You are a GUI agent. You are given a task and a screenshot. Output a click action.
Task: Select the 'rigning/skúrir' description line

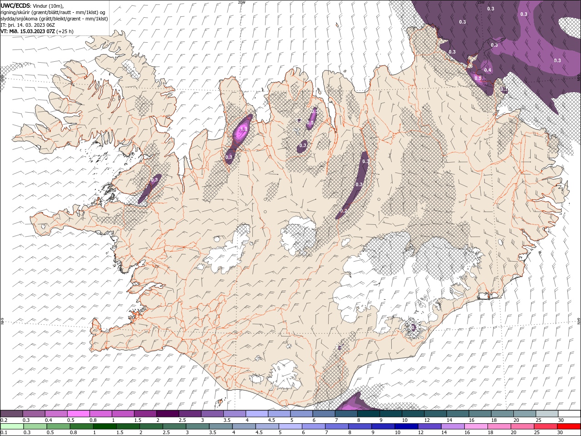[53, 12]
